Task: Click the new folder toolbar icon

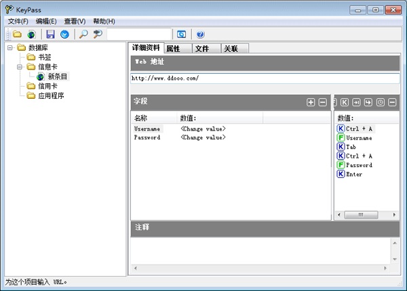Action: tap(17, 35)
